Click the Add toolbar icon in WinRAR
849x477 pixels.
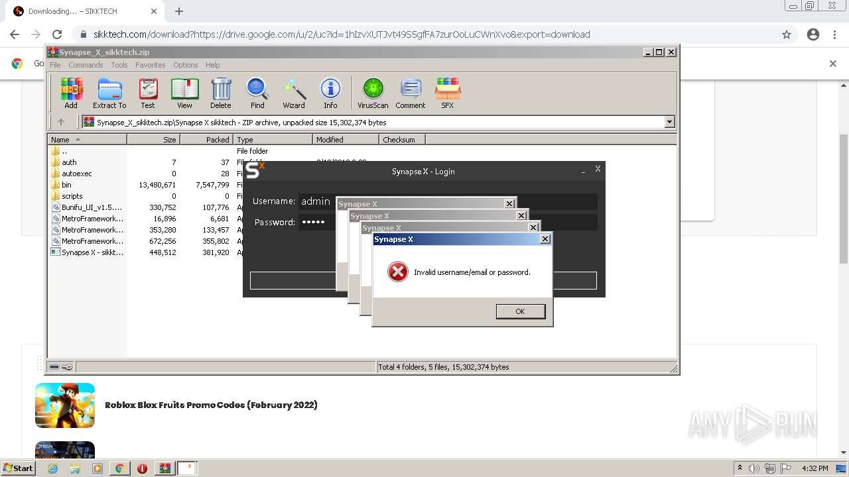(x=71, y=93)
